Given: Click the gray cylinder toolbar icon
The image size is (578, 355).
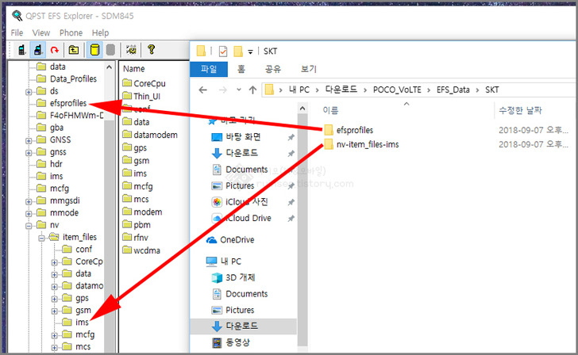Looking at the screenshot, I should click(x=110, y=50).
